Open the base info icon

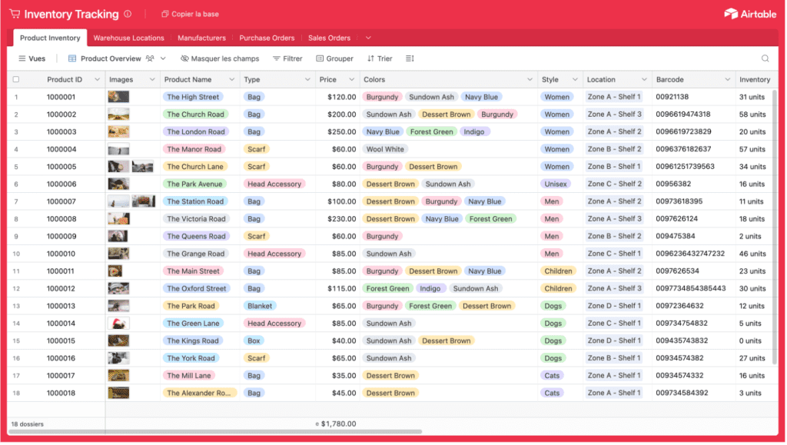pyautogui.click(x=128, y=14)
